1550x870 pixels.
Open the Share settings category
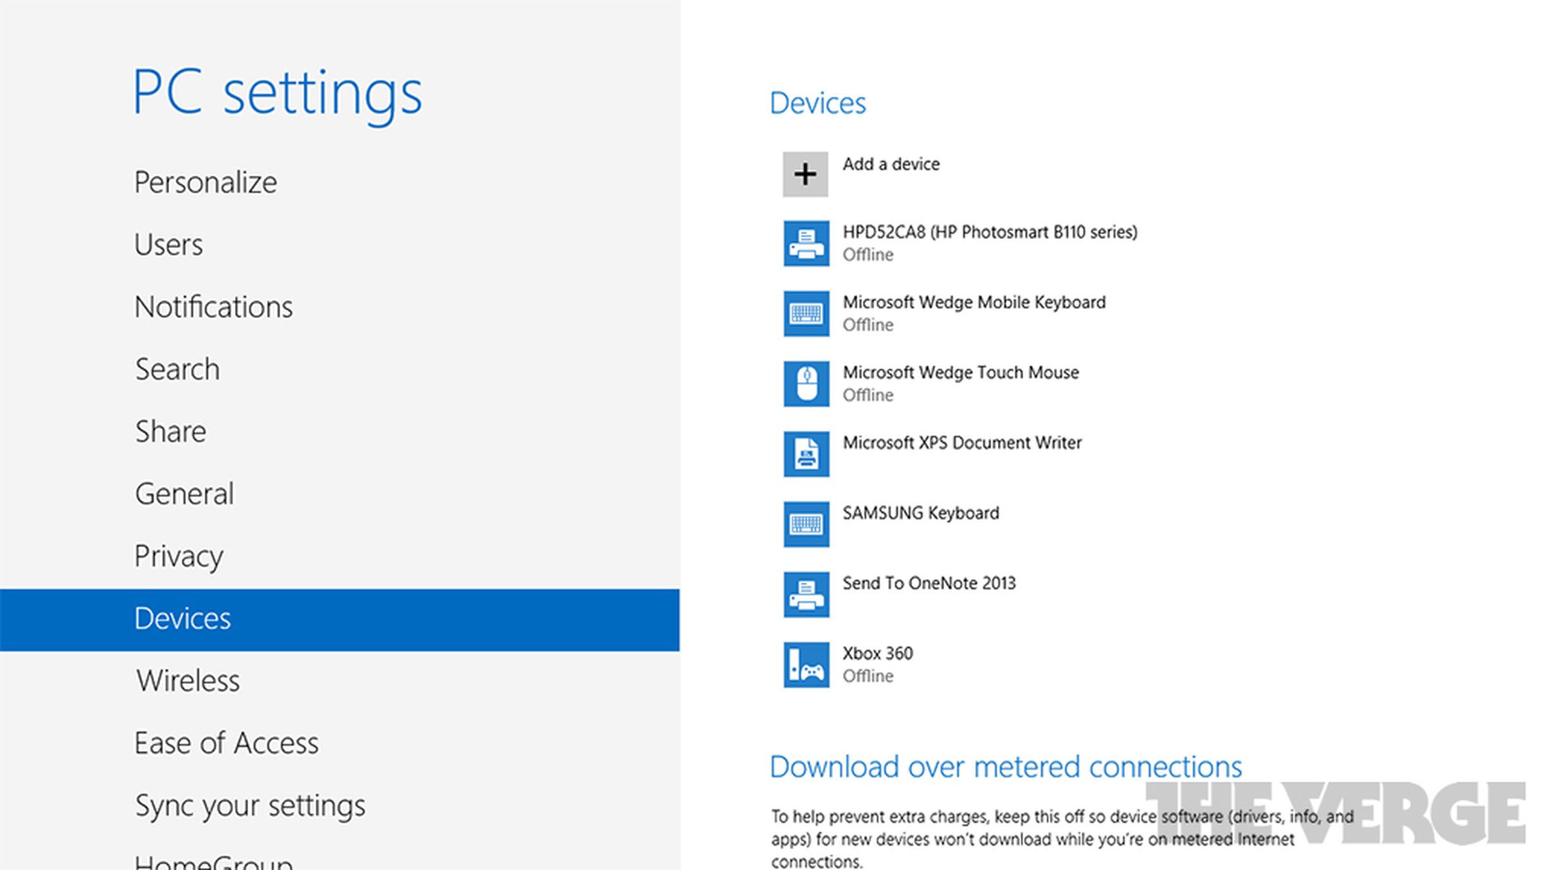(170, 431)
